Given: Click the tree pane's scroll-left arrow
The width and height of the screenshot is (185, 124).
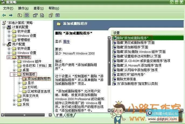Looking at the screenshot, I should [x=2, y=115].
